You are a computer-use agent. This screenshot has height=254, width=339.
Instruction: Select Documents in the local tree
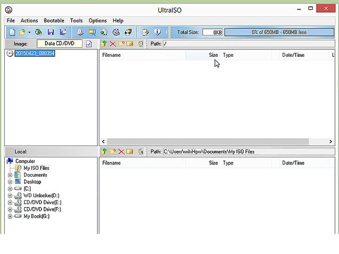(35, 175)
